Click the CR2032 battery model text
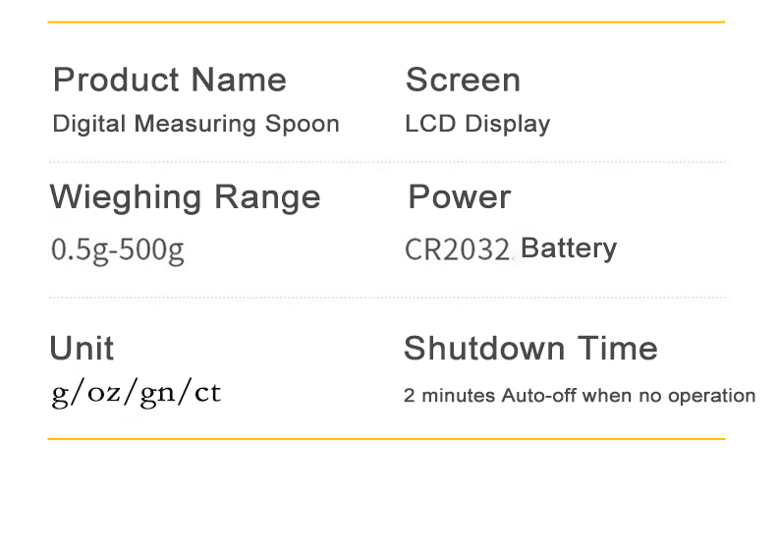Screen dimensions: 776x548 point(457,249)
